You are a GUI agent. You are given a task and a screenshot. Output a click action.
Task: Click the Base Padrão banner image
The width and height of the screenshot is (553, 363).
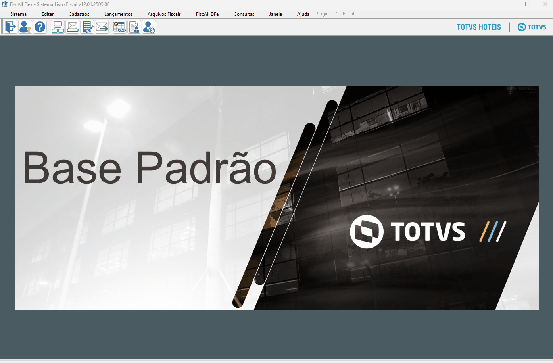coord(277,198)
